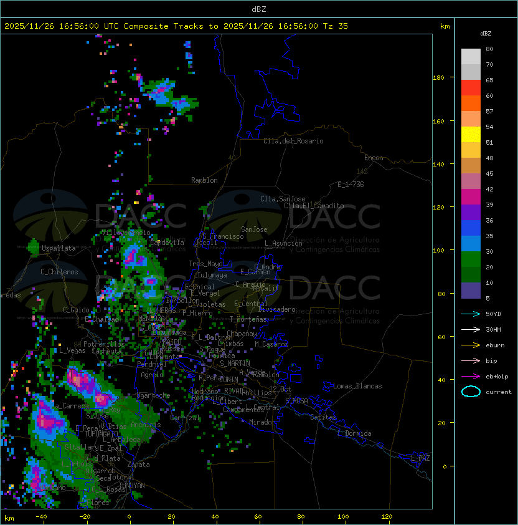Click the 'TUNUYAN' map label
The width and height of the screenshot is (518, 525).
[x=132, y=485]
